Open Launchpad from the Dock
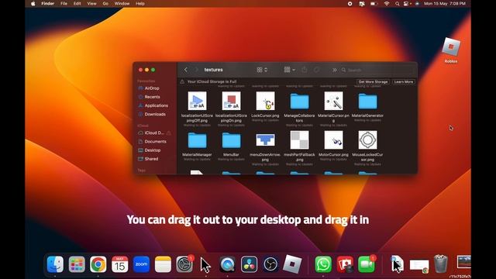 point(77,264)
